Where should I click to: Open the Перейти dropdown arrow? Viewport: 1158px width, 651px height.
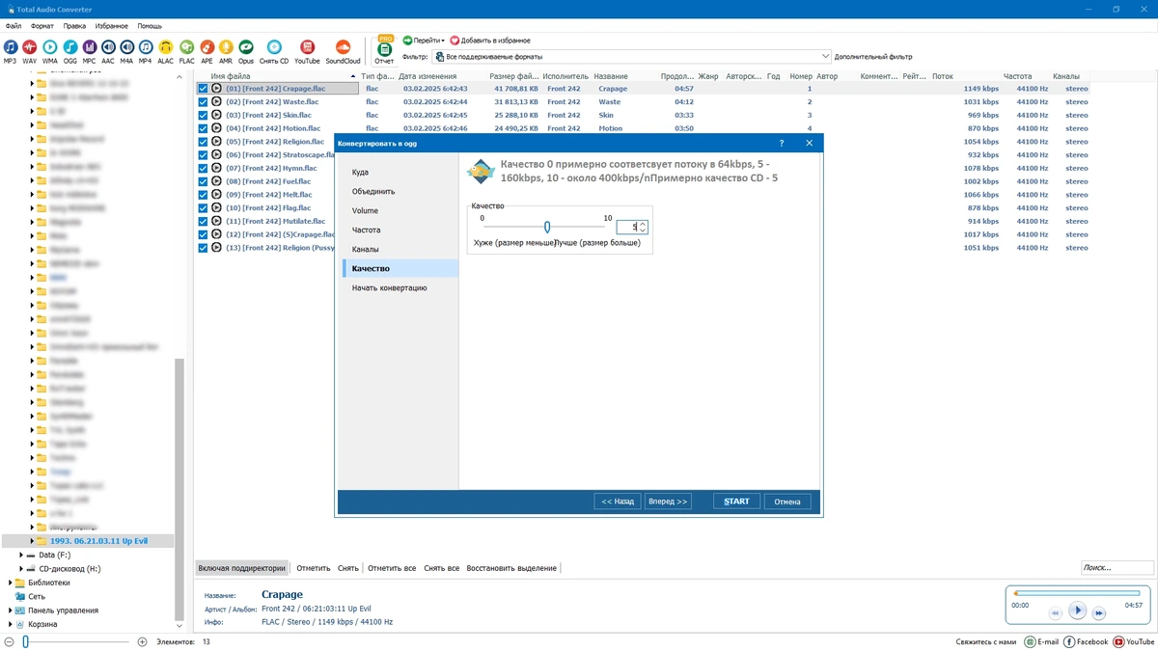[x=443, y=41]
